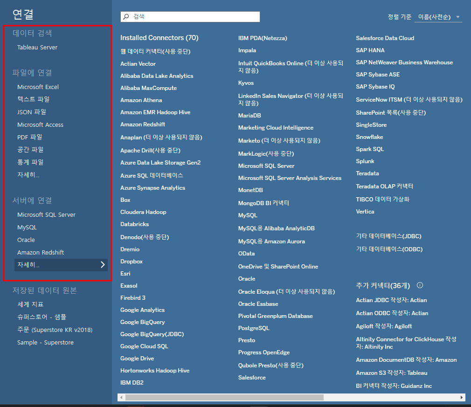Open Sample - Superstore data source
The image size is (471, 407).
(x=45, y=342)
